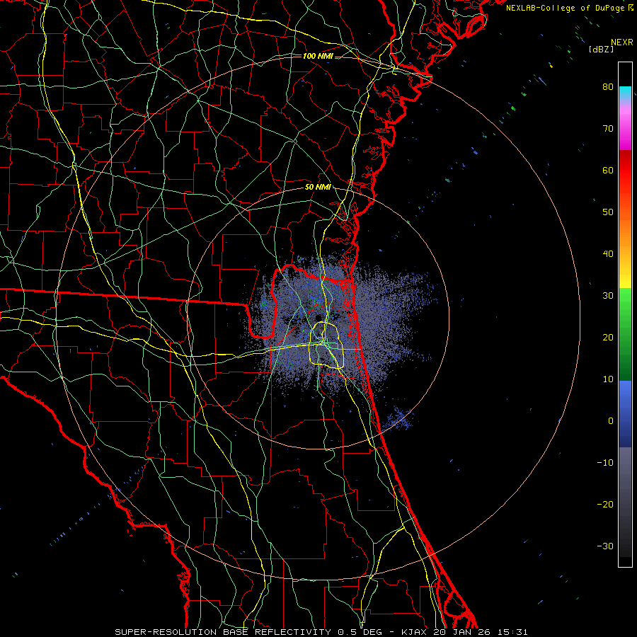Image resolution: width=637 pixels, height=637 pixels.
Task: Click the NEXR label above the scale
Action: point(622,42)
